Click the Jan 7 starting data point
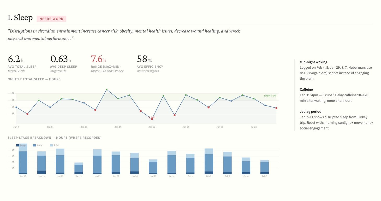This screenshot has width=381, height=201. [x=16, y=107]
